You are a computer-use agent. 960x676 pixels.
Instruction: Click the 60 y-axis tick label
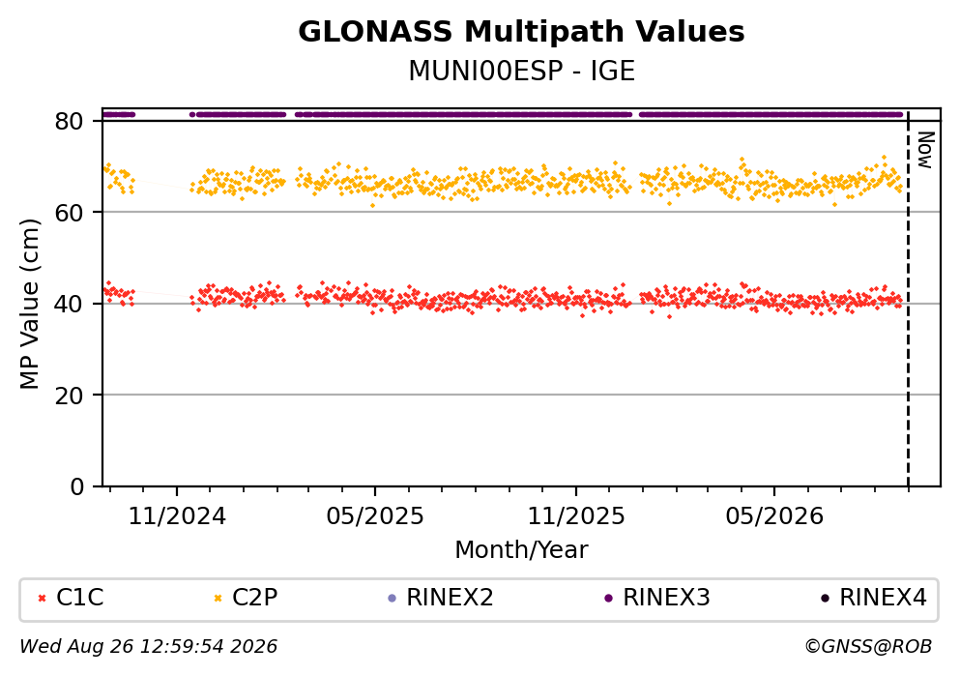click(x=69, y=213)
